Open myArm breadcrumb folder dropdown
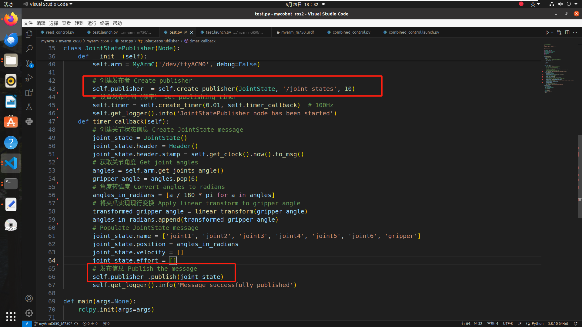This screenshot has width=582, height=327. click(x=48, y=41)
